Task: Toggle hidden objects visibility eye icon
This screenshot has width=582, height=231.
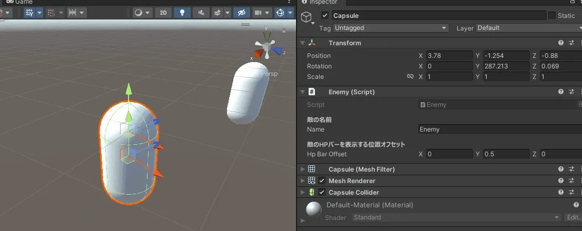Action: click(x=241, y=13)
